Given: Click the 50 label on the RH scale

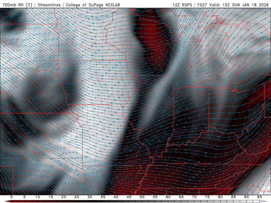Looking at the screenshot, I should pyautogui.click(x=142, y=197).
